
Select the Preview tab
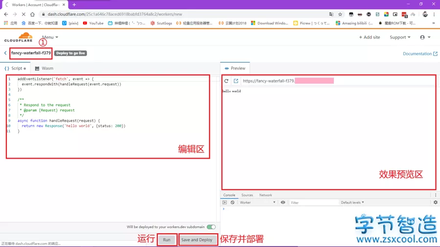tap(235, 68)
